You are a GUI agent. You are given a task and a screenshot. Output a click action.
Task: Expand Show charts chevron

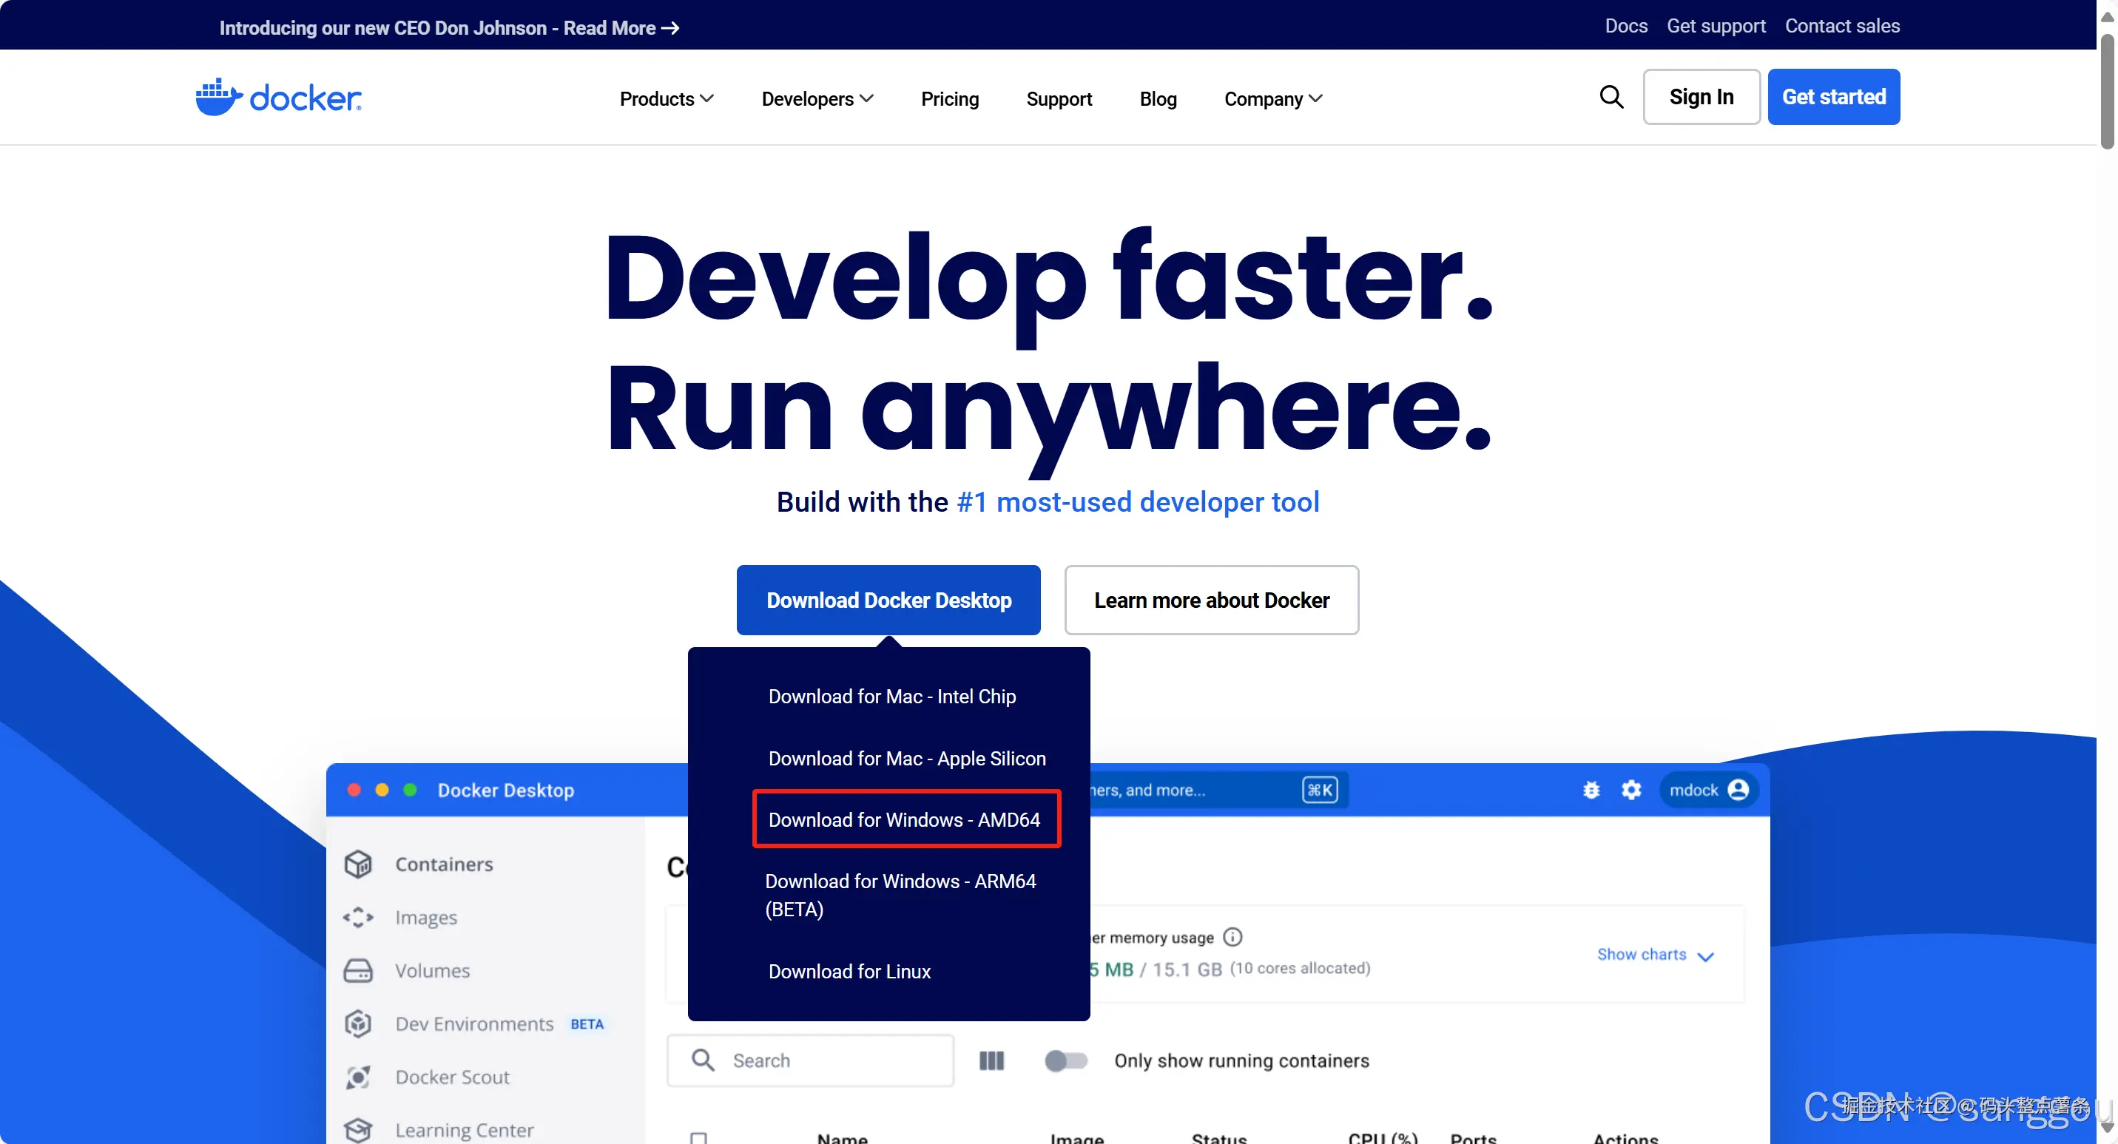1706,956
